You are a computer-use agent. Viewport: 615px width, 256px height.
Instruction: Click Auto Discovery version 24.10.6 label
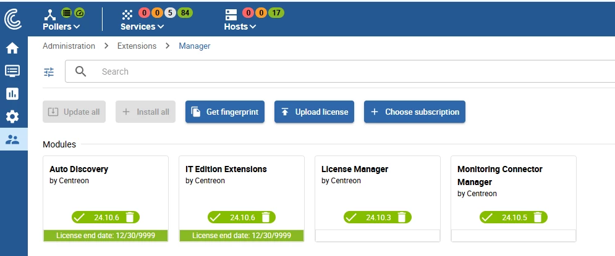coord(106,218)
